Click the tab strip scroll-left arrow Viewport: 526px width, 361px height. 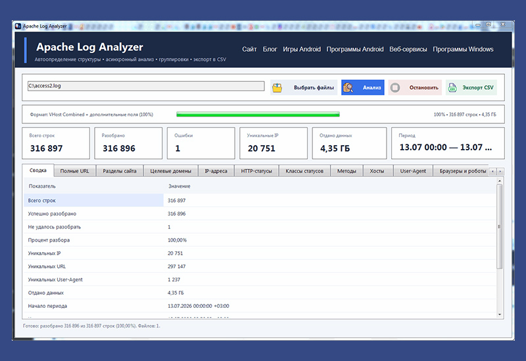[x=492, y=171]
